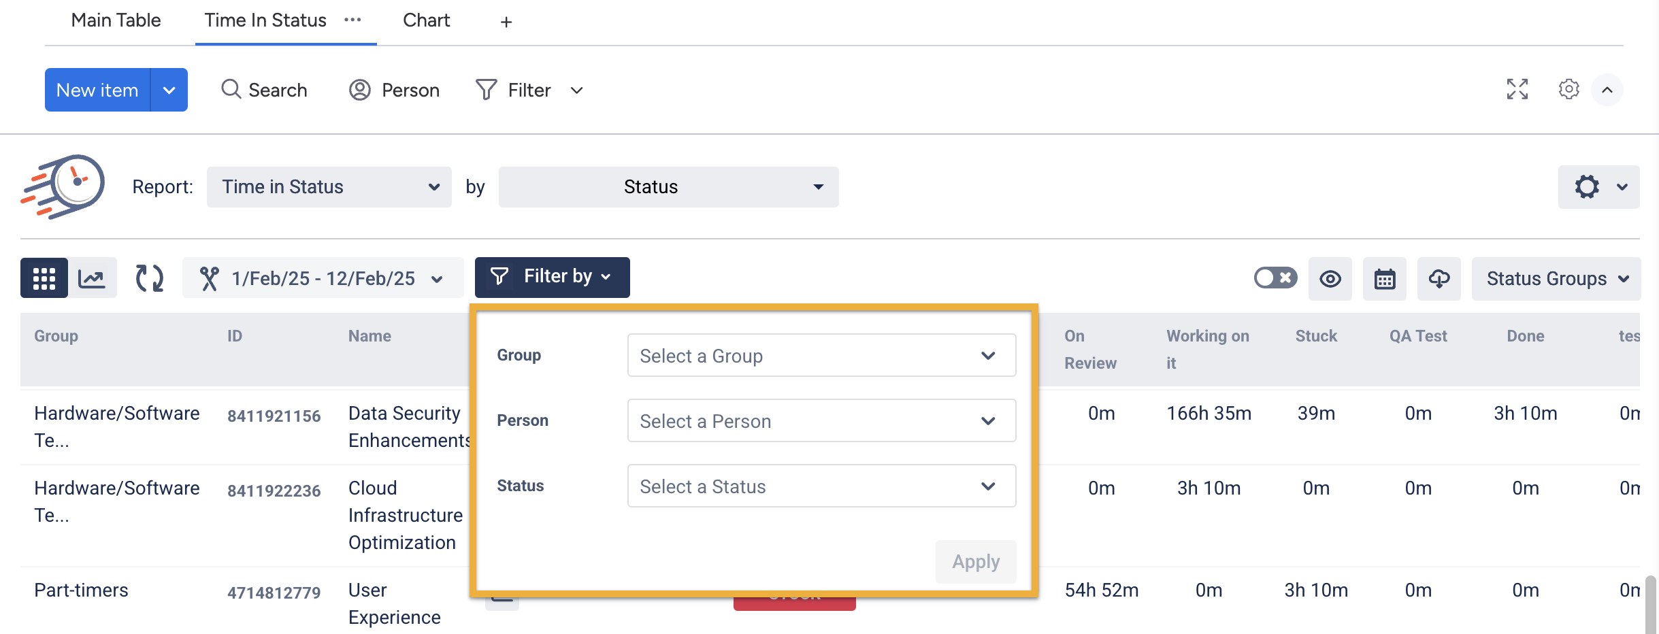The image size is (1659, 634).
Task: Toggle column visibility with eye icon
Action: pos(1330,279)
